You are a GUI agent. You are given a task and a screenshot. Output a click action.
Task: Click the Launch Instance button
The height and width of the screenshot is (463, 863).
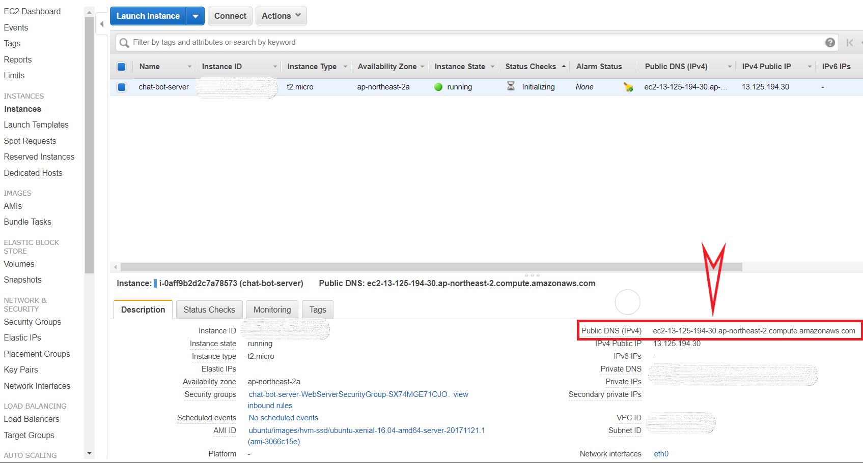tap(148, 16)
